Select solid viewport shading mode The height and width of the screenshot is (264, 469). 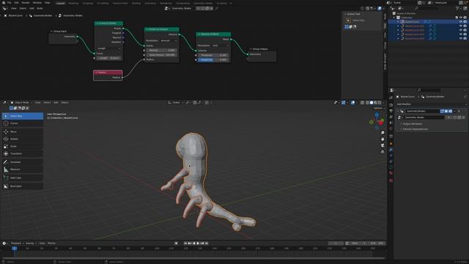point(372,103)
